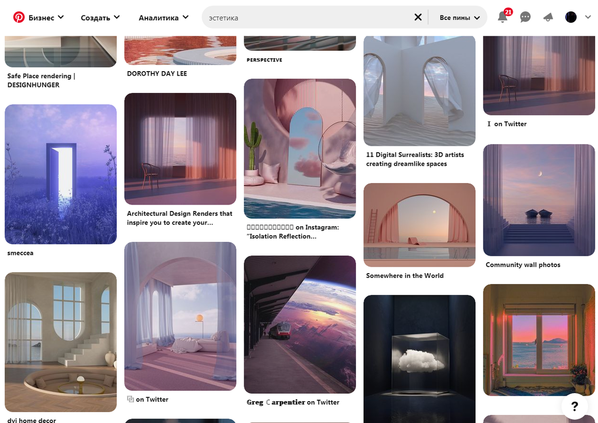Open the beige room with staircase pin
Viewport: 598px width, 423px height.
pyautogui.click(x=61, y=342)
